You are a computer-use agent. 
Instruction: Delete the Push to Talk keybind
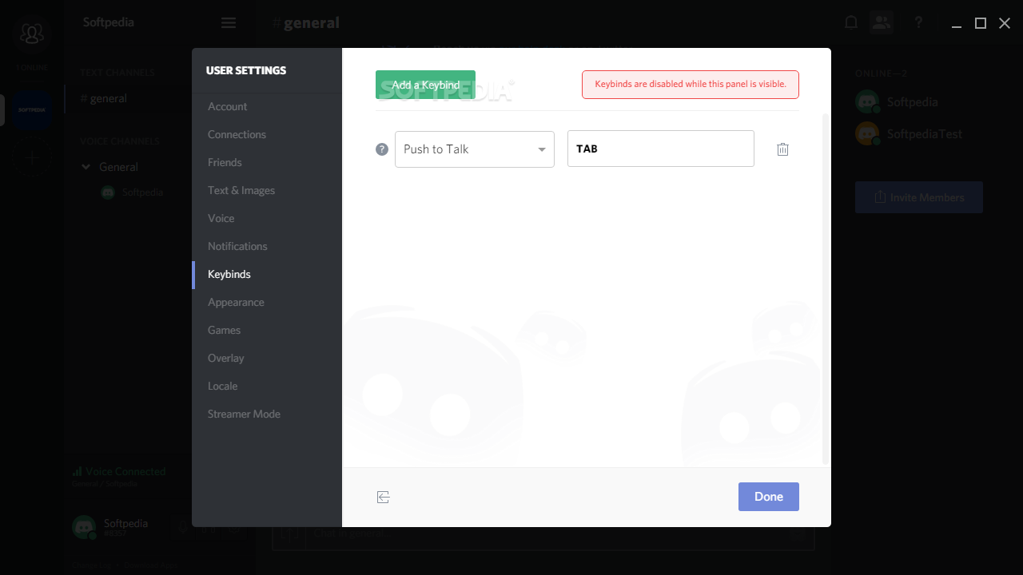pyautogui.click(x=782, y=149)
